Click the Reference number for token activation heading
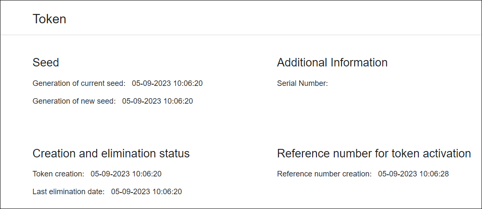This screenshot has width=482, height=209. point(374,153)
